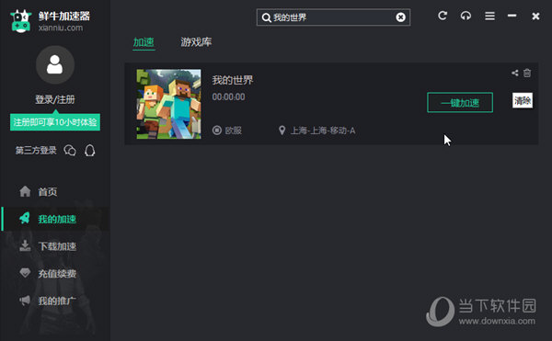Image resolution: width=552 pixels, height=341 pixels.
Task: Close the accelerator window
Action: click(535, 17)
